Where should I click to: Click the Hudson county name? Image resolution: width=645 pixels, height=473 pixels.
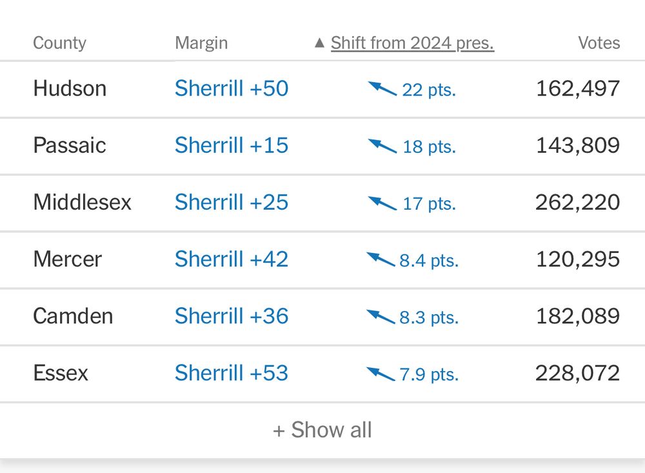pyautogui.click(x=70, y=88)
